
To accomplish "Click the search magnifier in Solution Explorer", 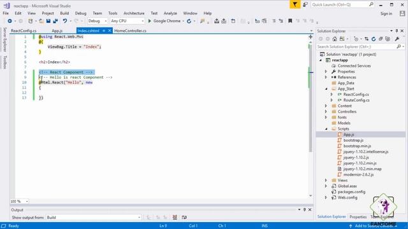I will [398, 46].
